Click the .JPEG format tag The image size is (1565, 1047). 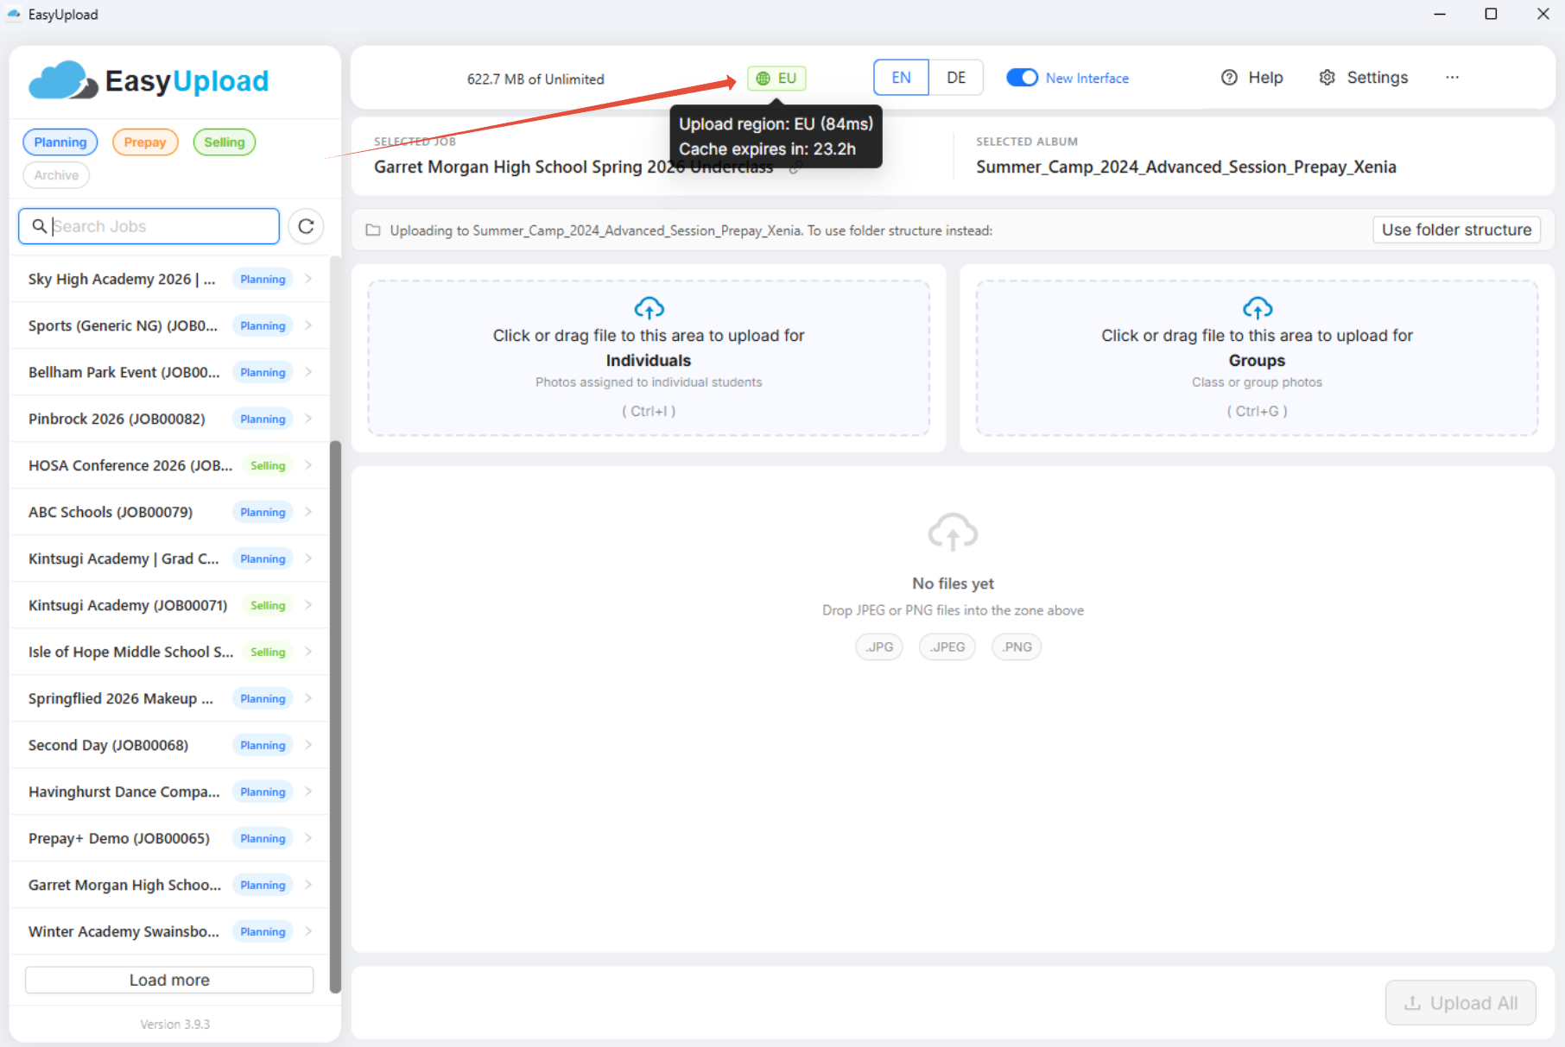pyautogui.click(x=947, y=647)
